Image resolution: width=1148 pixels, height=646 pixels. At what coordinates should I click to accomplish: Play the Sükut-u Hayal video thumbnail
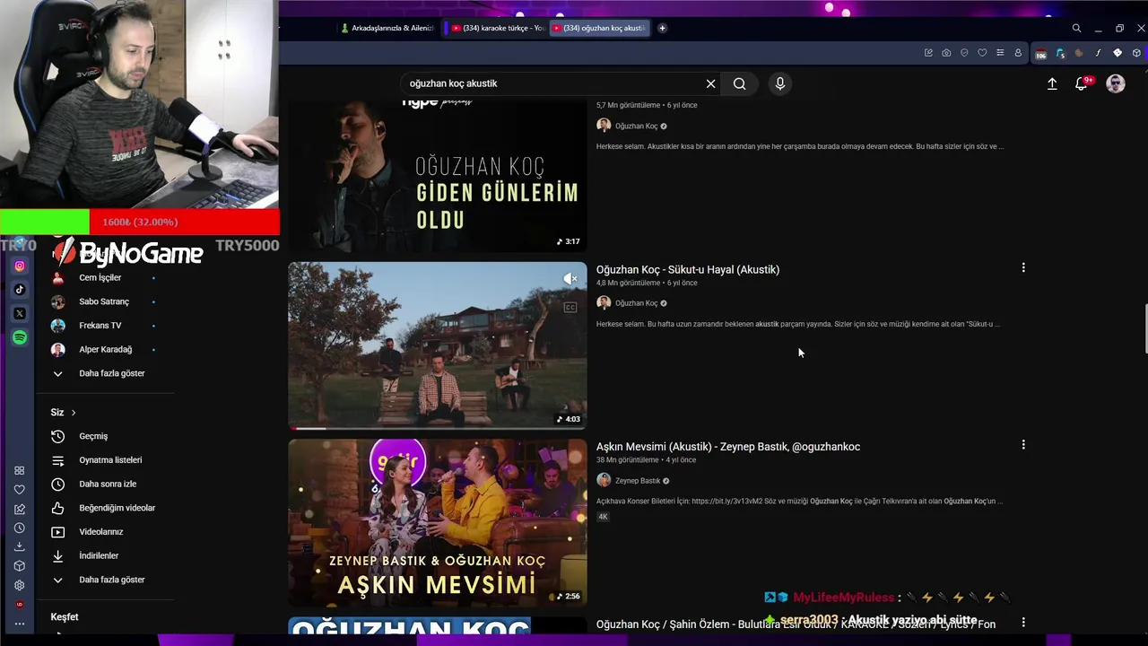(x=438, y=345)
